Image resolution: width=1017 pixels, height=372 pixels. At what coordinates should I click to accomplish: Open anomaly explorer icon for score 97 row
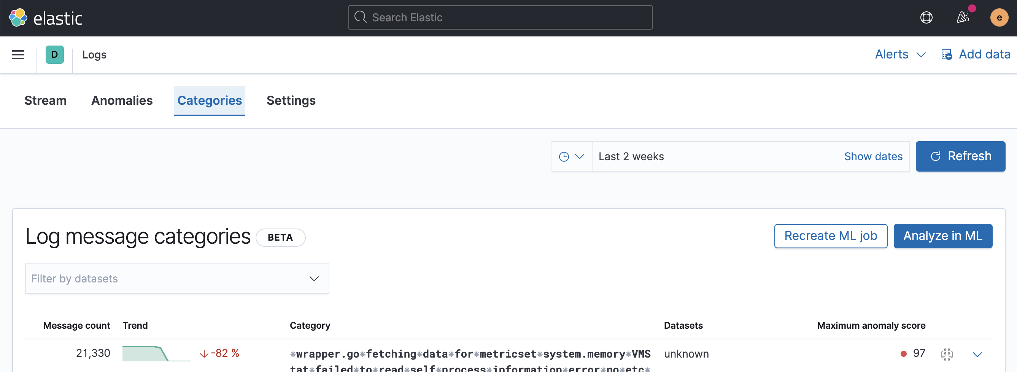point(947,354)
